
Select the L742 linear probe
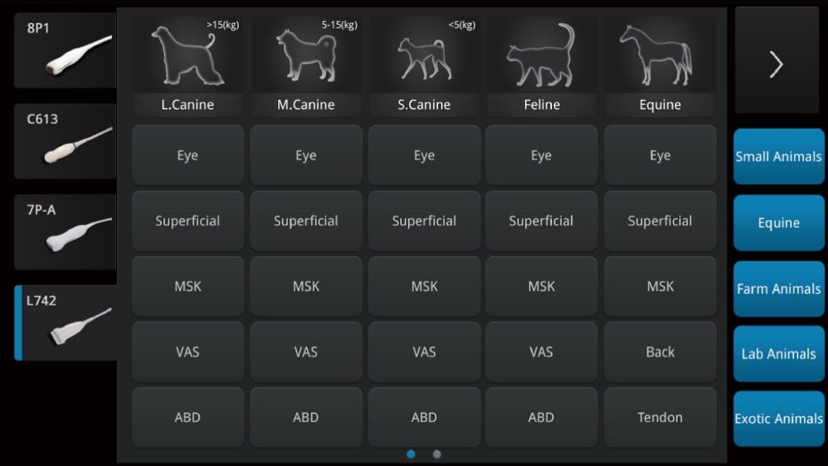[x=66, y=323]
